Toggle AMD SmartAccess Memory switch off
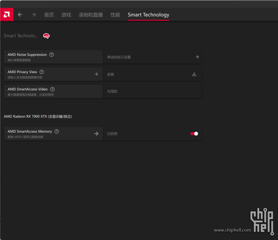This screenshot has width=278, height=240. [194, 133]
